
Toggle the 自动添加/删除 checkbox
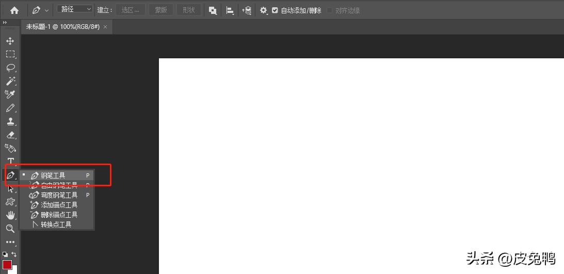(x=275, y=10)
